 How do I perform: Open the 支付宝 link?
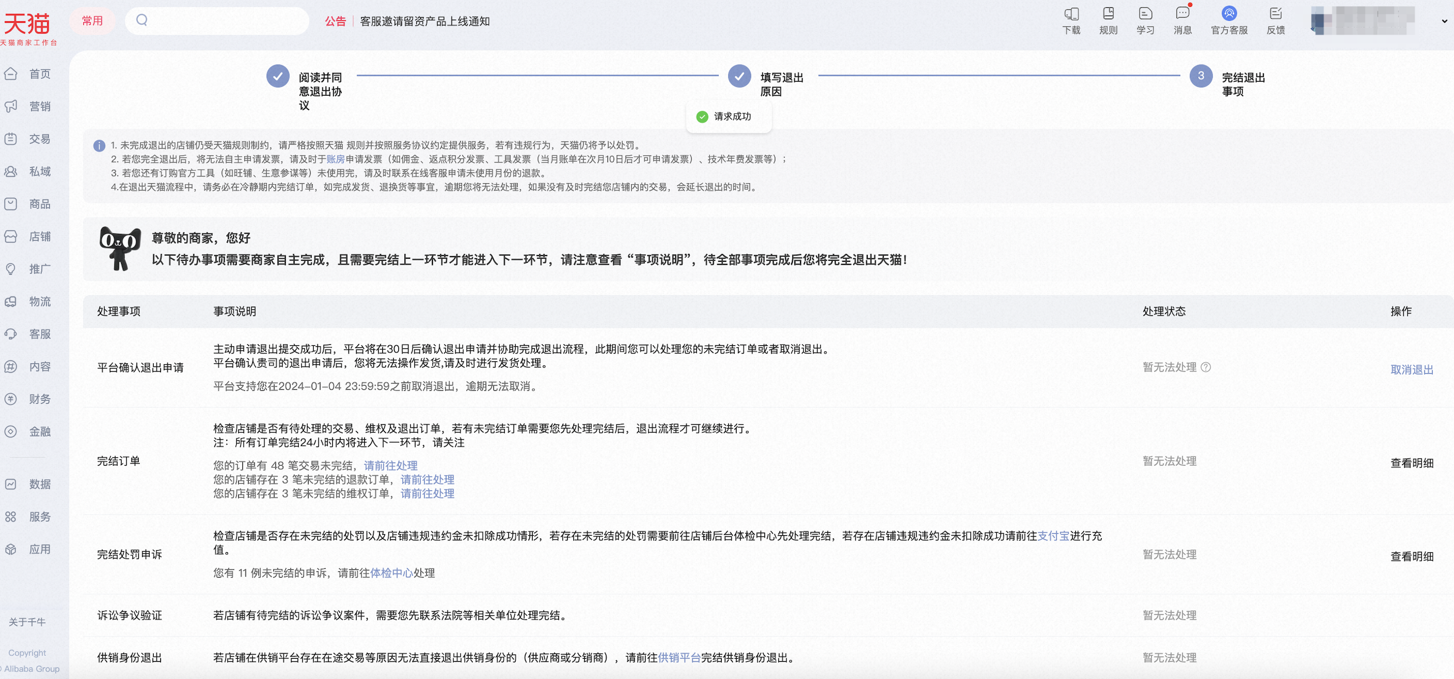click(x=1053, y=536)
